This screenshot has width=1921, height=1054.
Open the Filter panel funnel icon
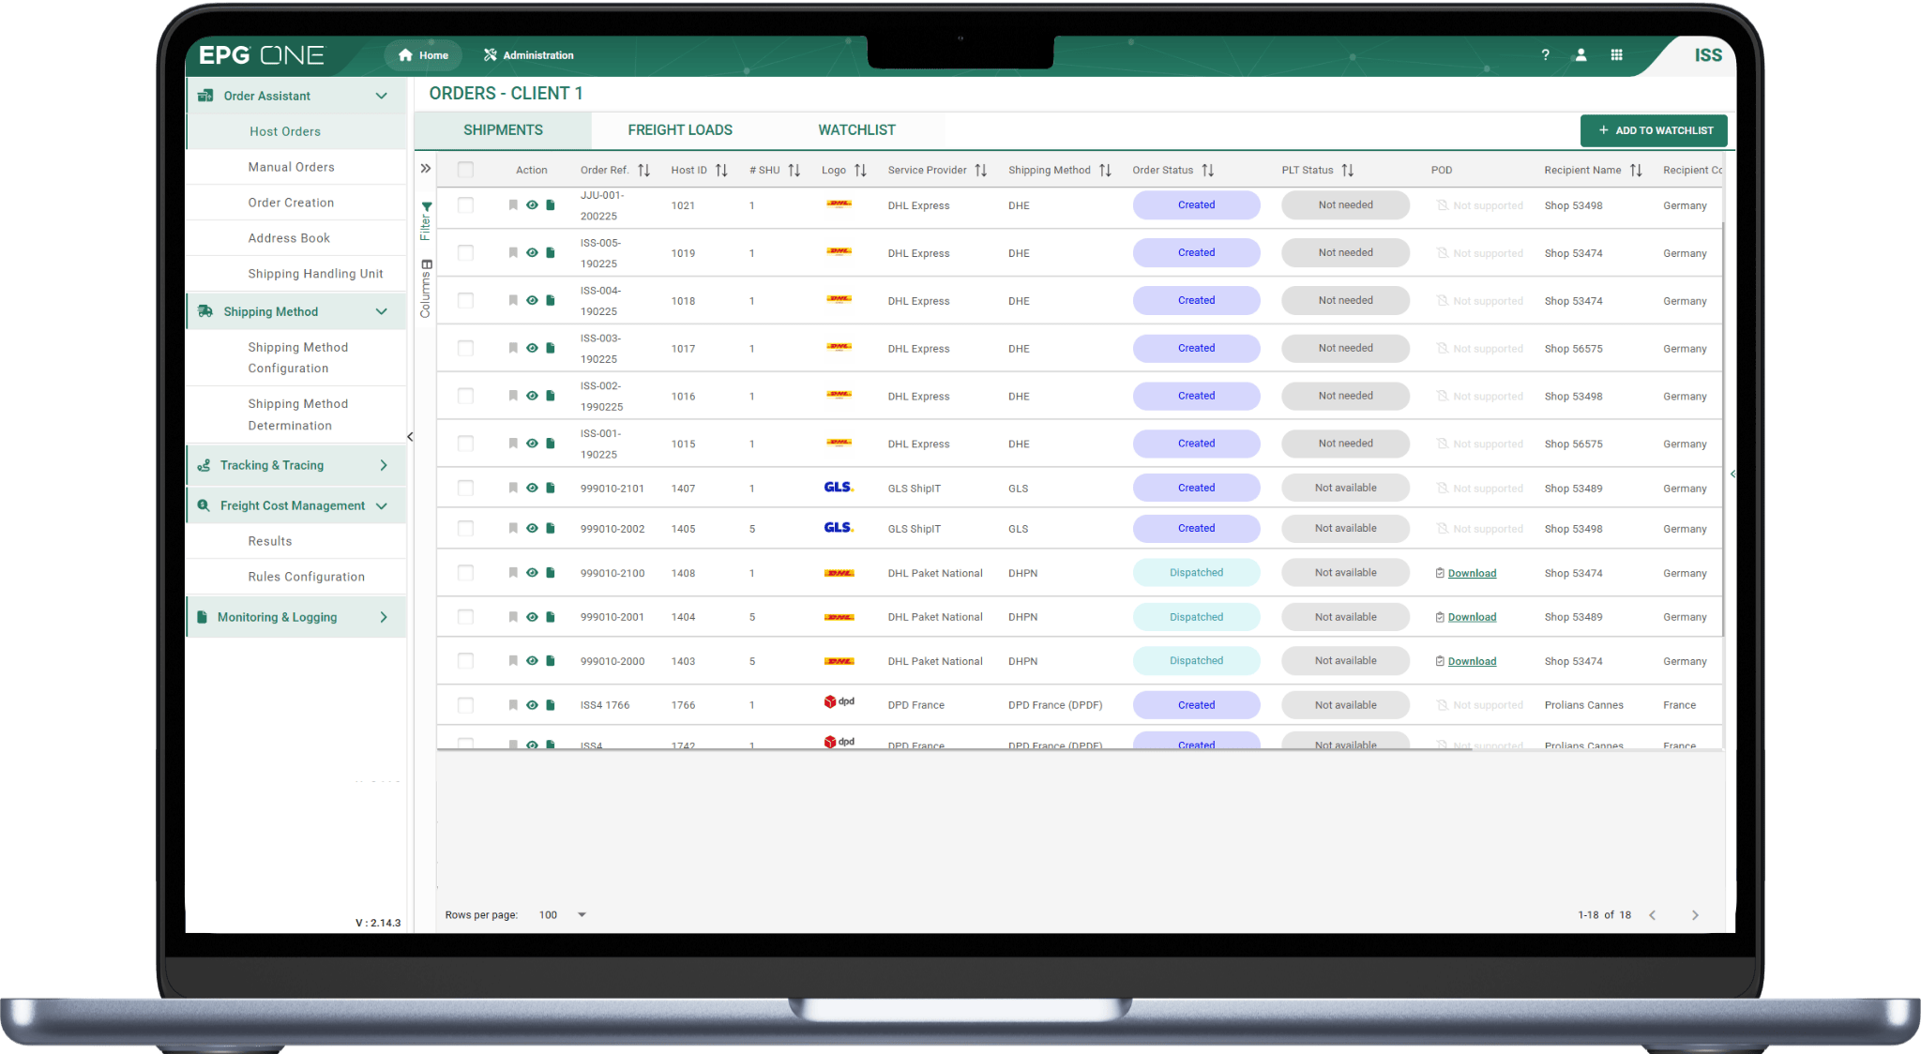coord(427,207)
